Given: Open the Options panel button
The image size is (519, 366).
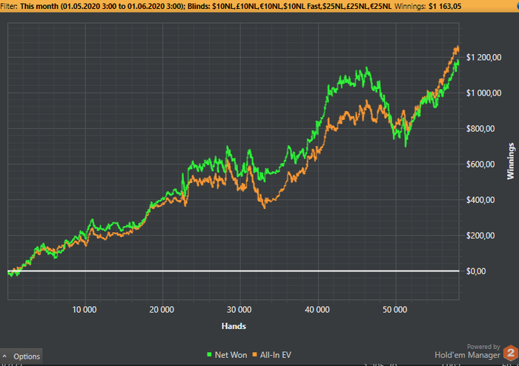Looking at the screenshot, I should click(22, 356).
